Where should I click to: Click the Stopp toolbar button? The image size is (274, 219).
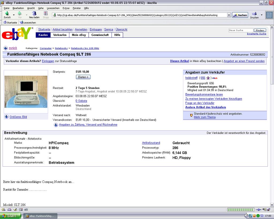coord(46,15)
